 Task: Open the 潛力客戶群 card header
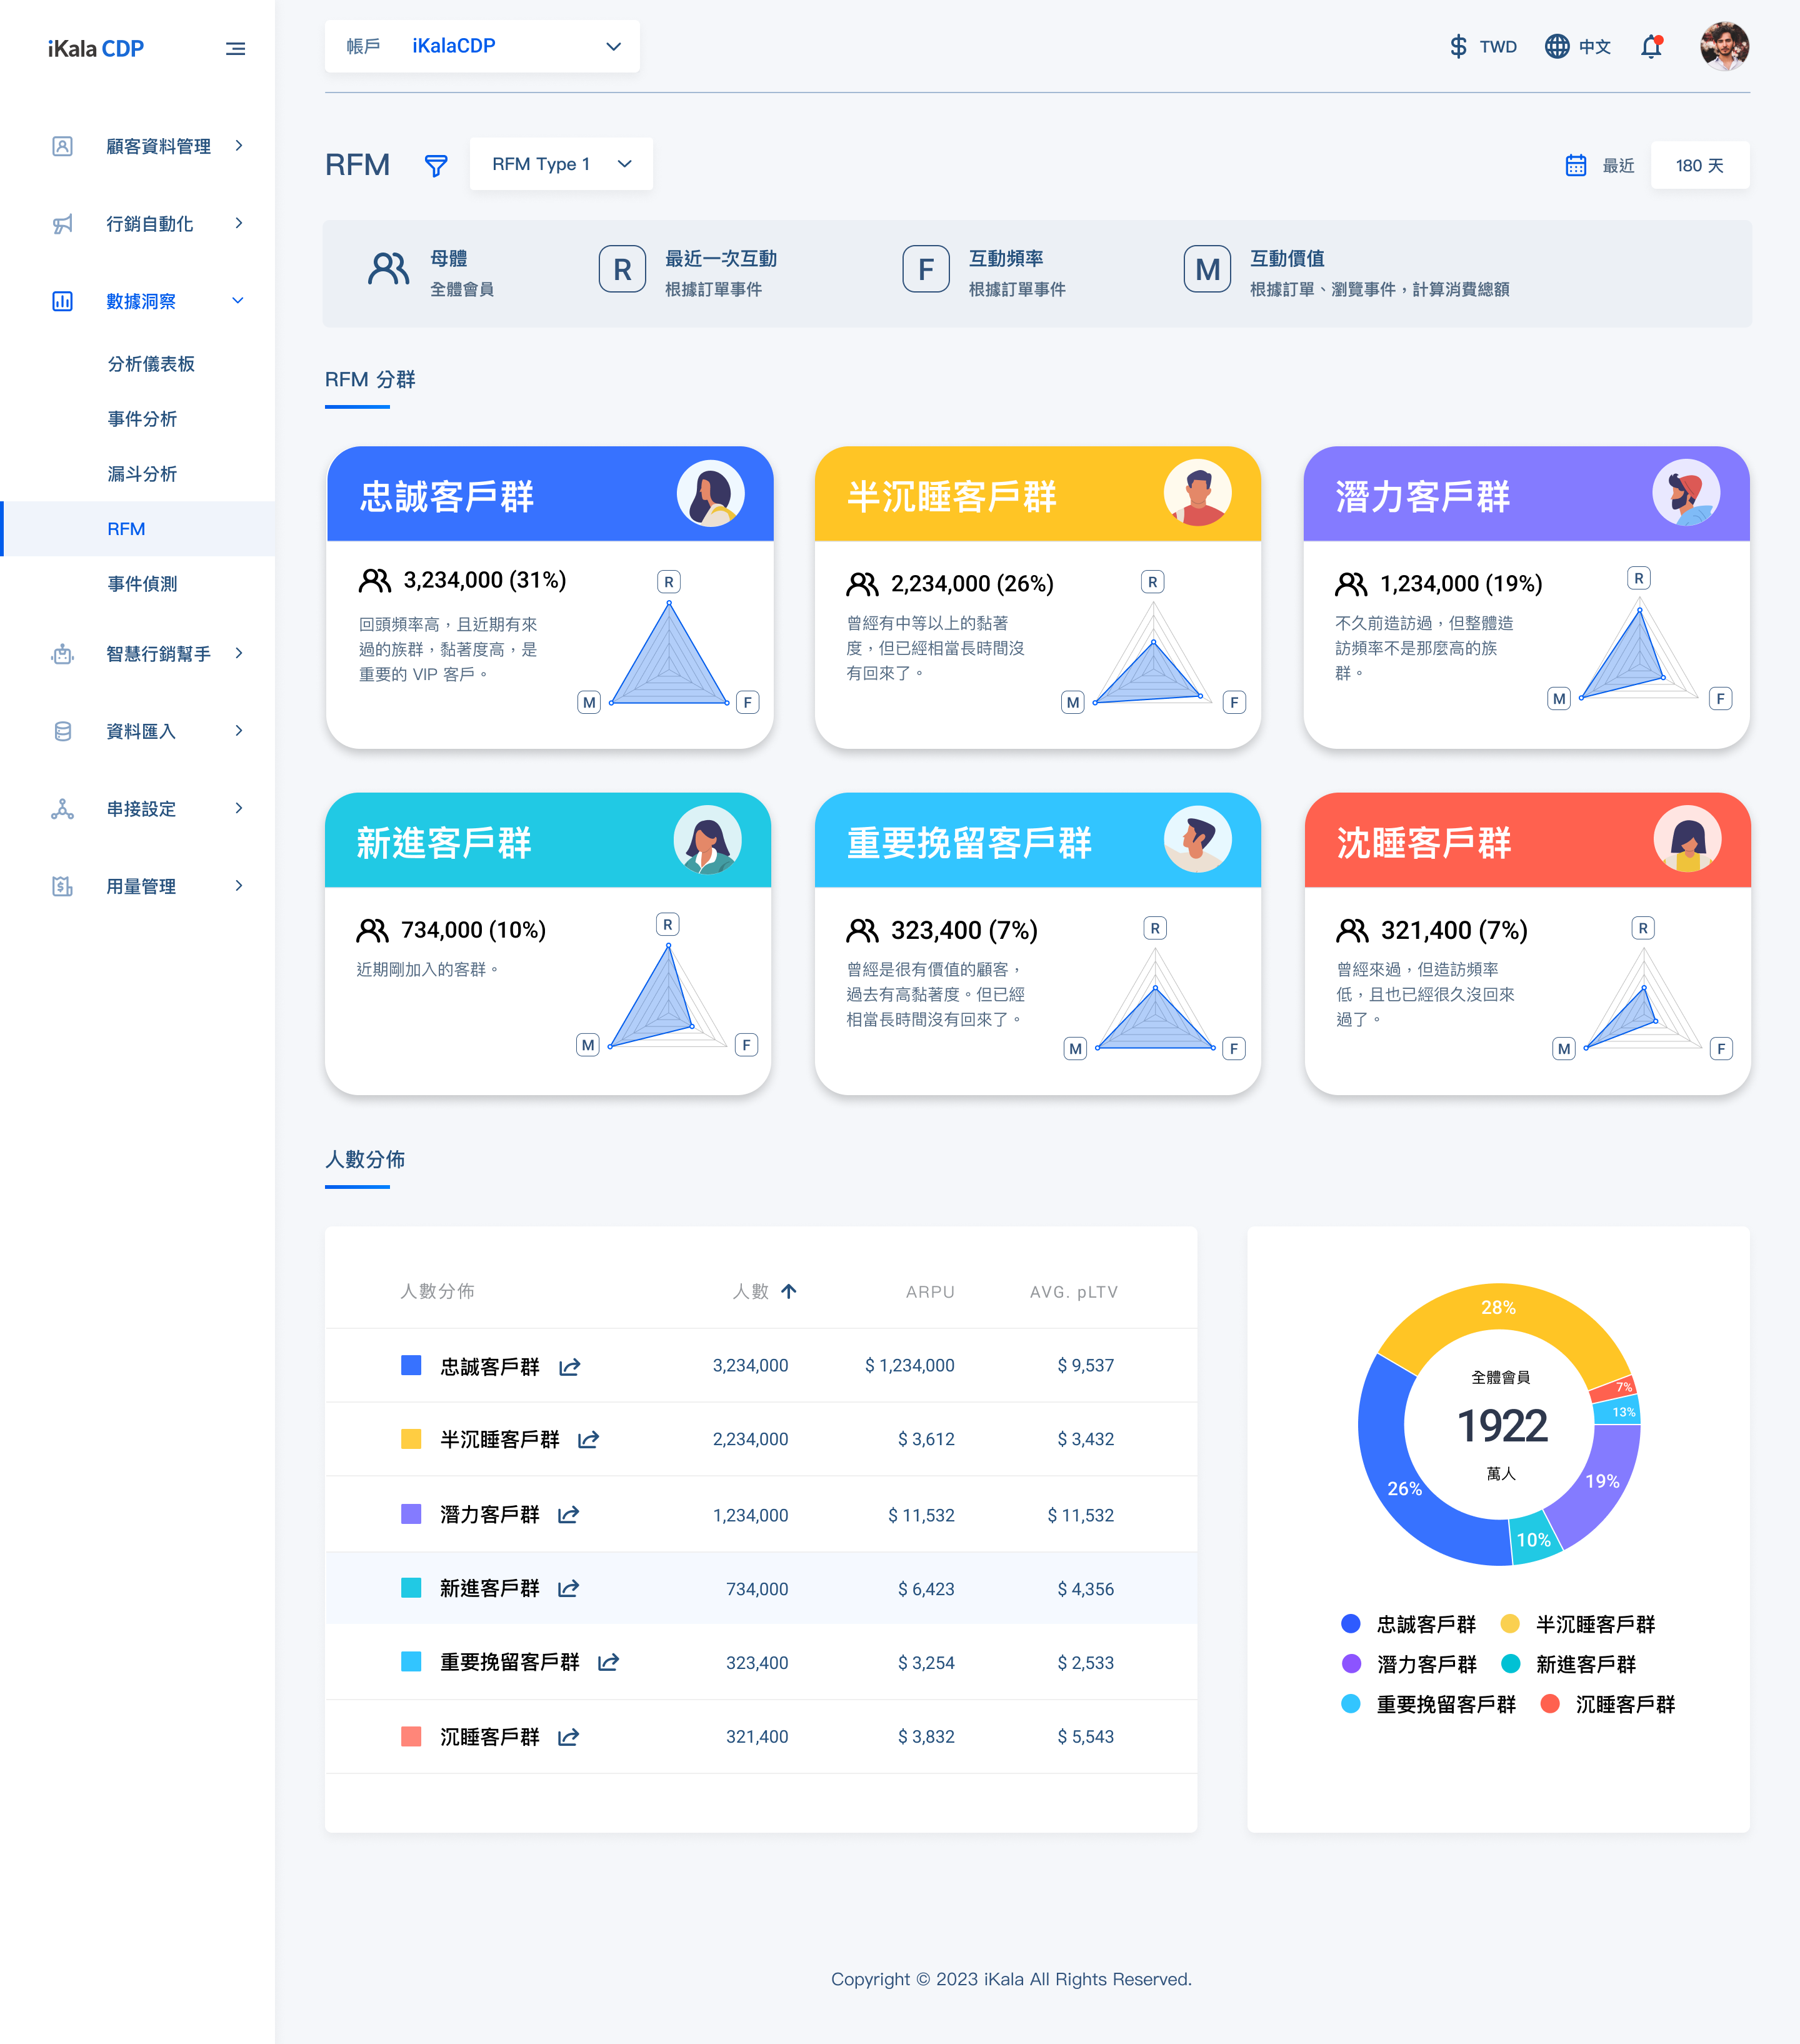coord(1526,495)
